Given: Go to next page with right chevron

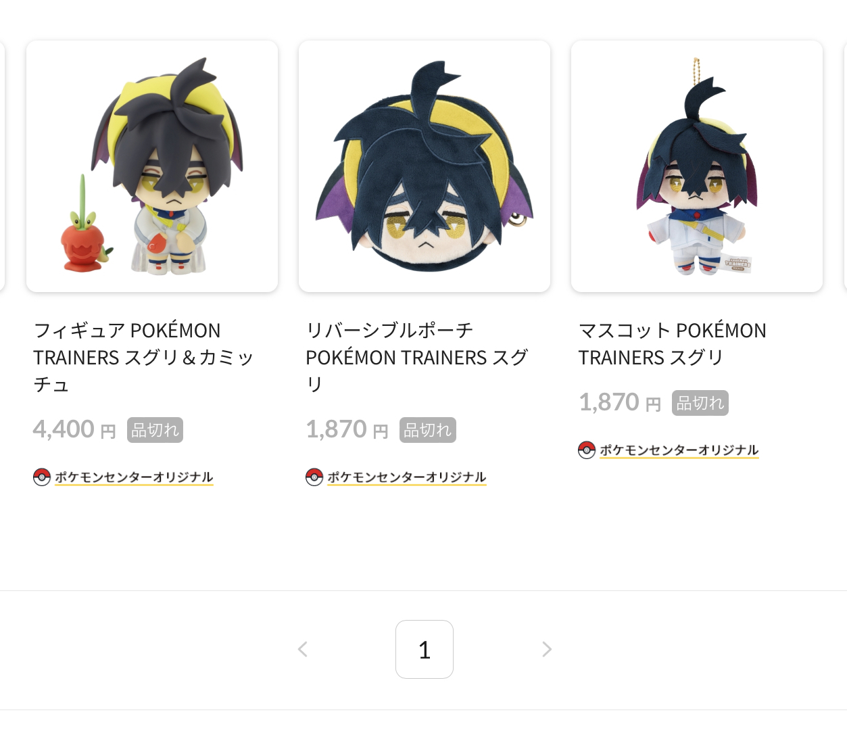Looking at the screenshot, I should 547,650.
